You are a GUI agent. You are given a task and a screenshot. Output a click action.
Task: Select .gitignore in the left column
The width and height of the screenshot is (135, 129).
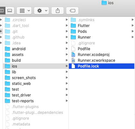point(36,118)
